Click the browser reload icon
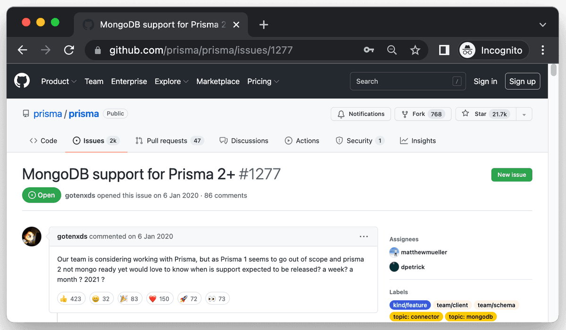 (x=69, y=50)
